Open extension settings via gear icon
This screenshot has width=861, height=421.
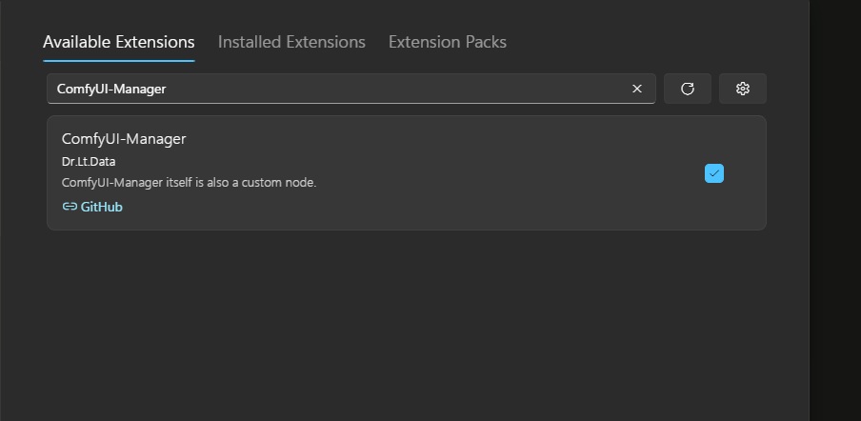742,89
